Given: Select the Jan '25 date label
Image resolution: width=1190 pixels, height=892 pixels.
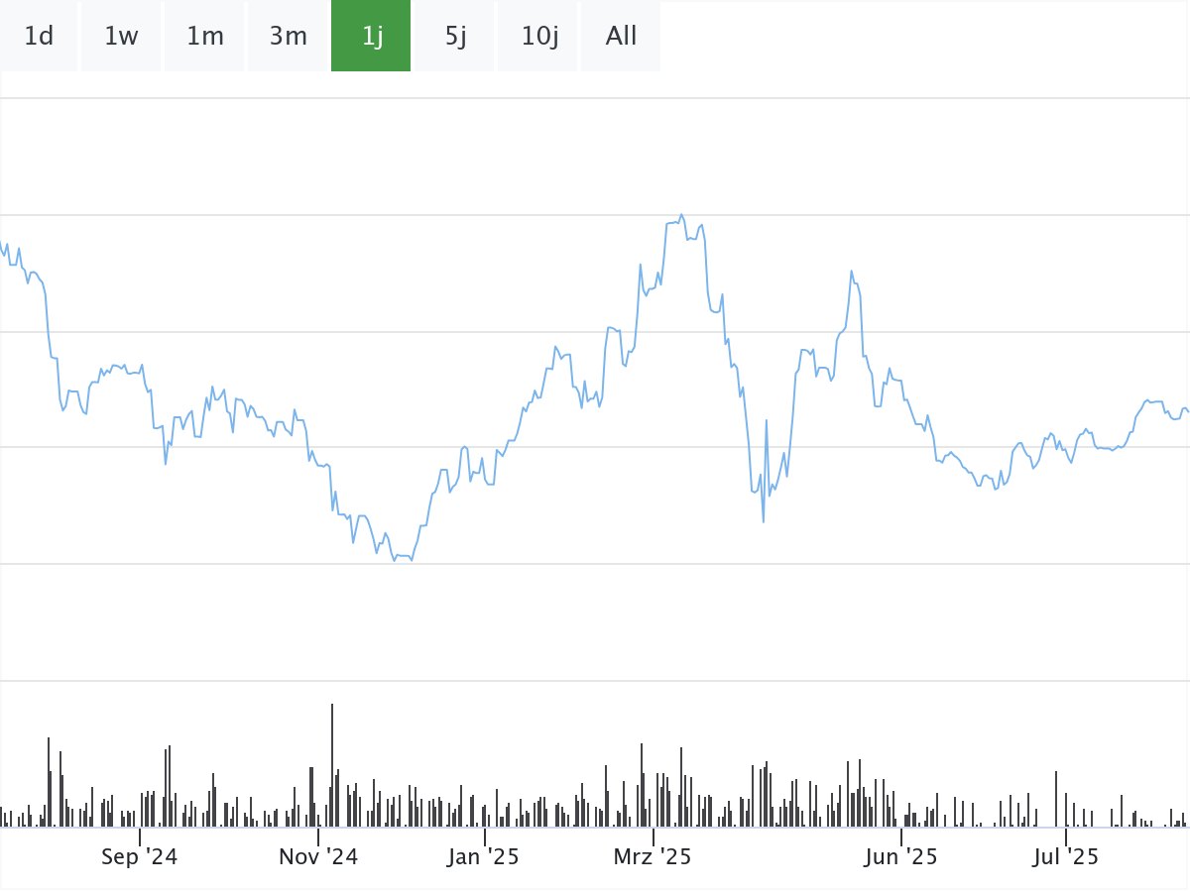Looking at the screenshot, I should click(483, 857).
